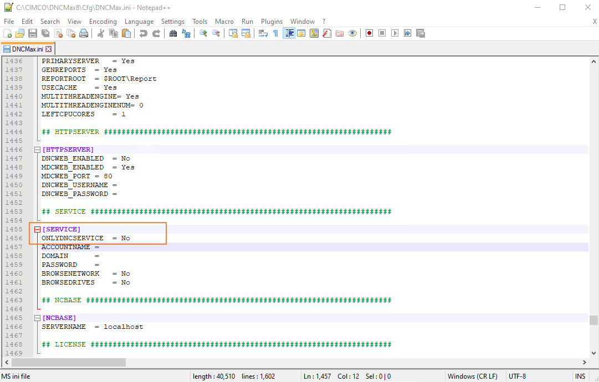This screenshot has width=599, height=382.
Task: Click the Stop Recording macro icon
Action: click(382, 34)
